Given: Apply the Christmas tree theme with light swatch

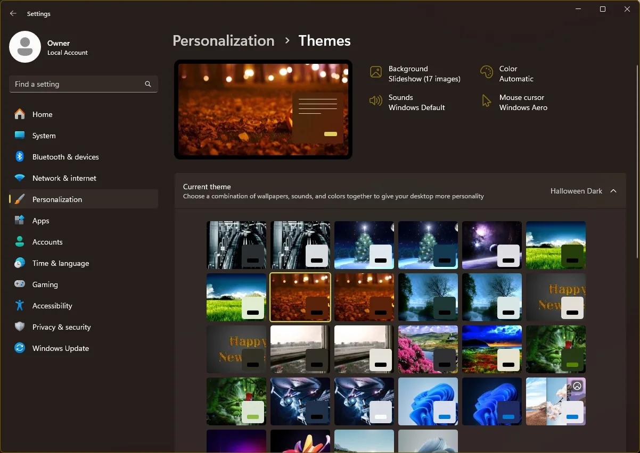Looking at the screenshot, I should pyautogui.click(x=364, y=245).
